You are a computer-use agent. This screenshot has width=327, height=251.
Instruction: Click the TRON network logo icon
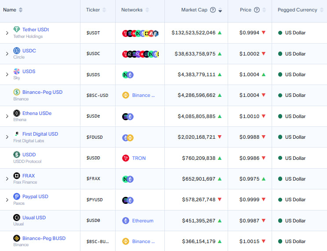tap(126, 158)
